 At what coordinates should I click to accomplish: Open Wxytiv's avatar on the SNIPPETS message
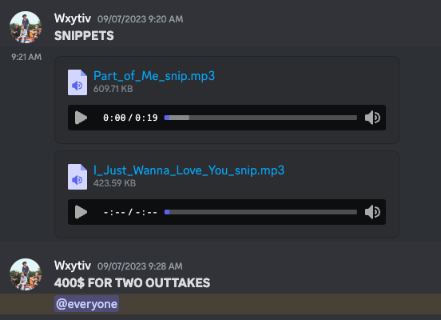(26, 27)
